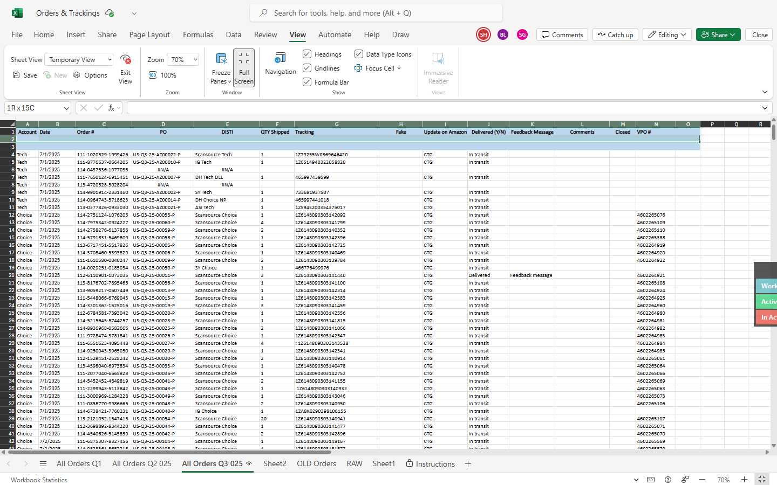Toggle the Gridlines checkbox

[x=307, y=68]
